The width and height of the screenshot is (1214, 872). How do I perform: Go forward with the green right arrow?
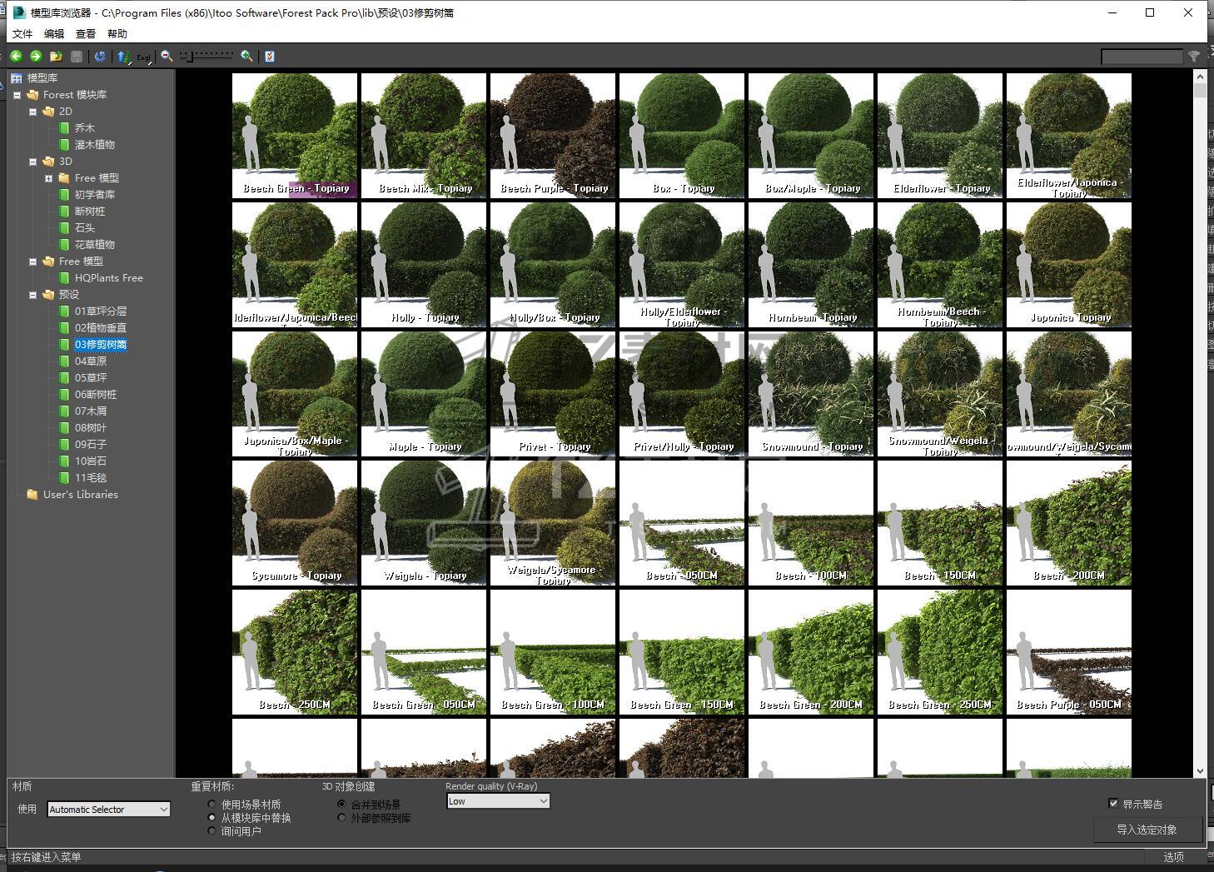(x=36, y=57)
